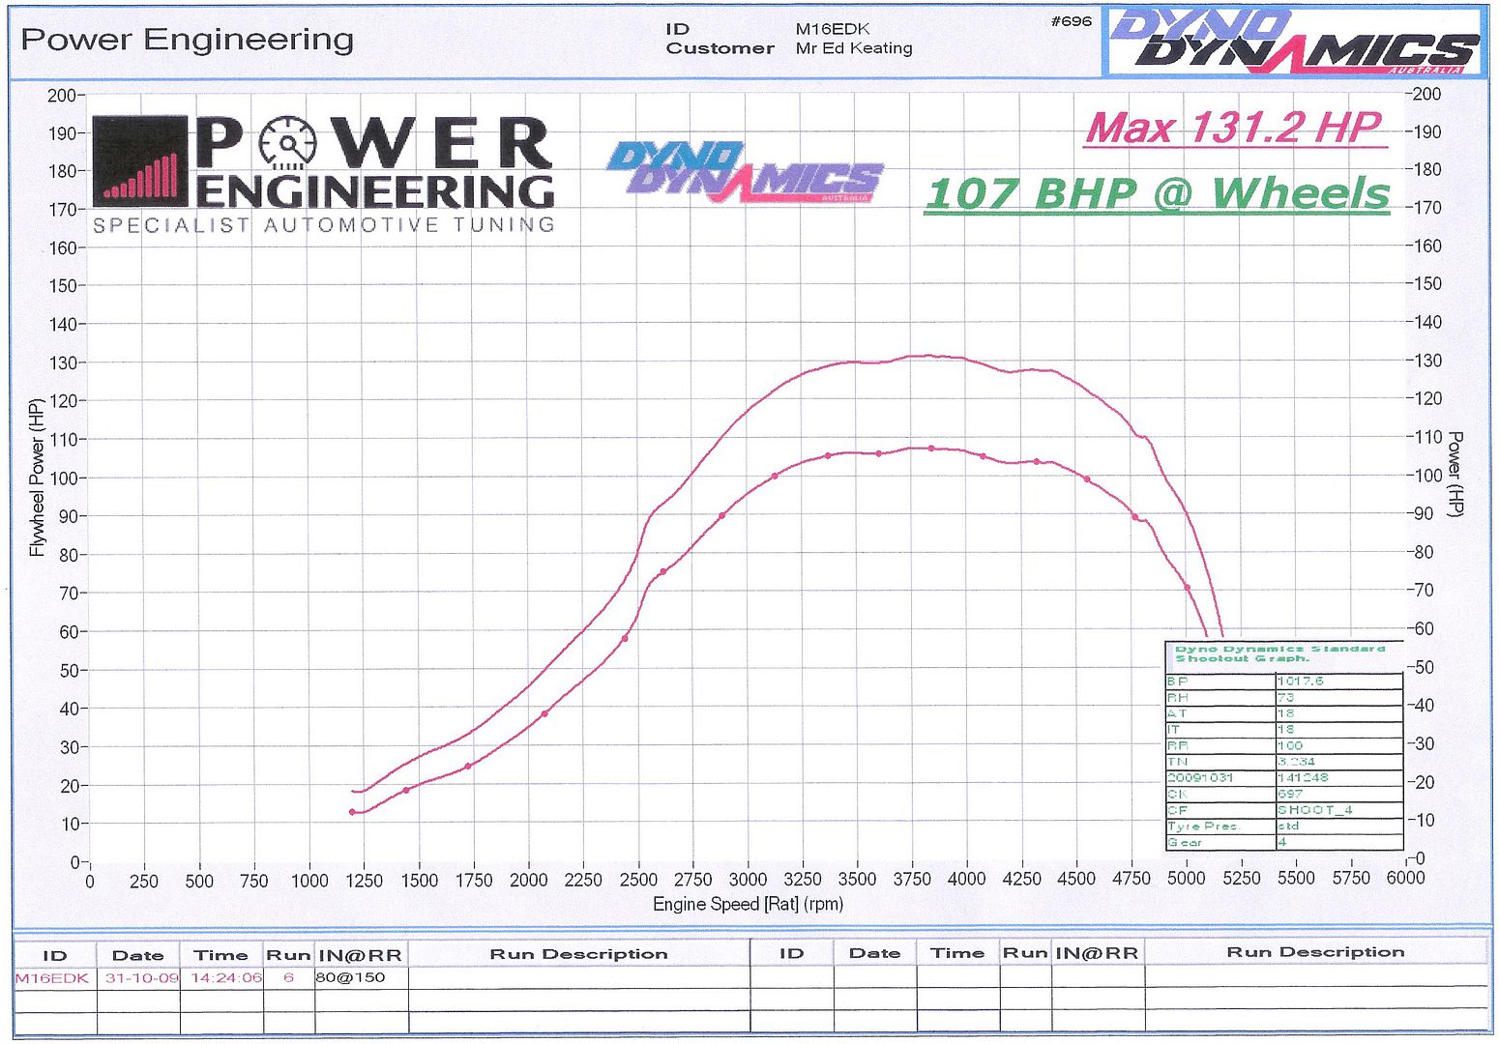Click the '3750' rpm tick label

[912, 880]
